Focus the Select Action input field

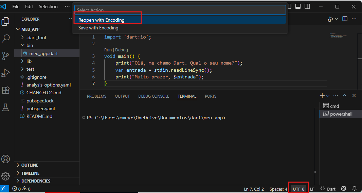180,10
